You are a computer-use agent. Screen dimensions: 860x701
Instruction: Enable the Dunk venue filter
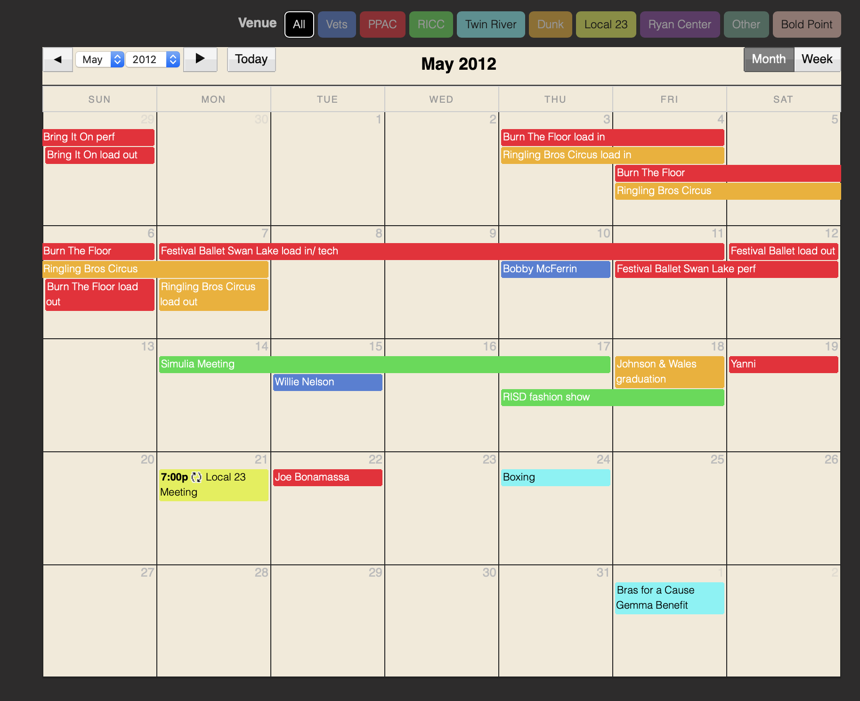point(550,24)
